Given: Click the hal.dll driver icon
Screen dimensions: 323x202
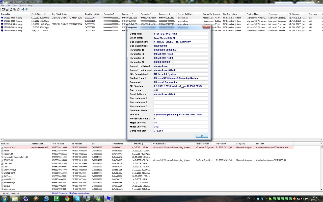Looking at the screenshot, I should click(2, 150).
